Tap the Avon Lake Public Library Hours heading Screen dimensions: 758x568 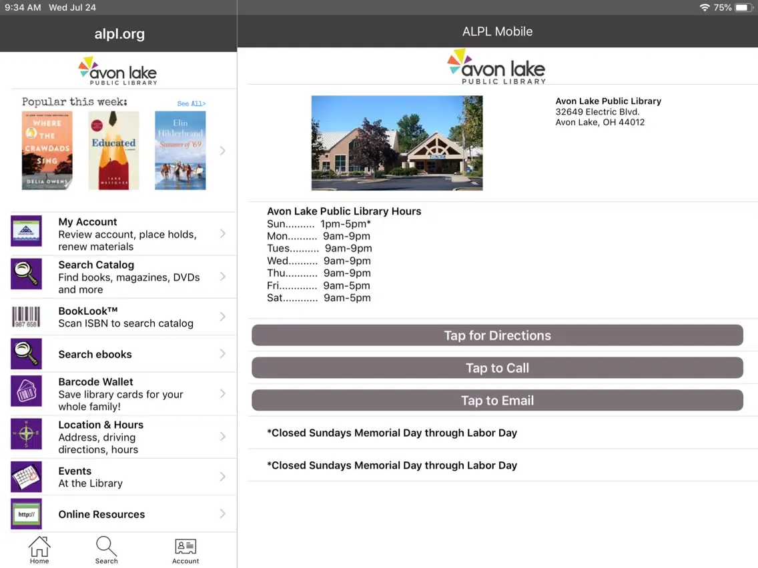(344, 211)
